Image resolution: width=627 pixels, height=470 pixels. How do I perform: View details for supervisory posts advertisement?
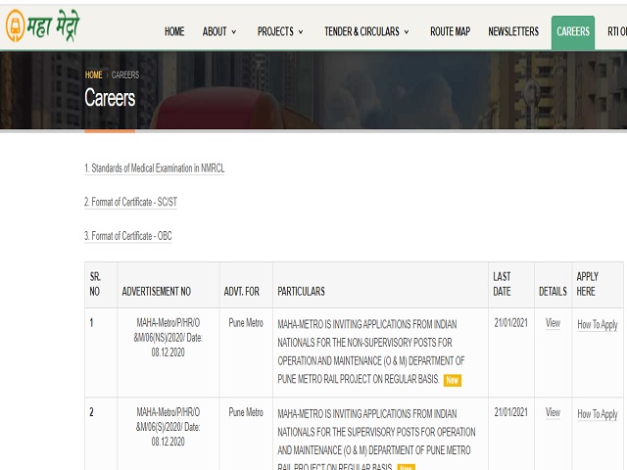tap(553, 412)
